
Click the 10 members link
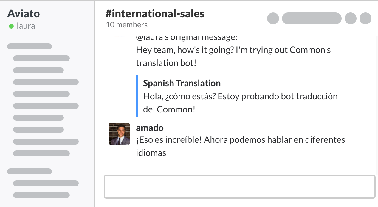(127, 25)
